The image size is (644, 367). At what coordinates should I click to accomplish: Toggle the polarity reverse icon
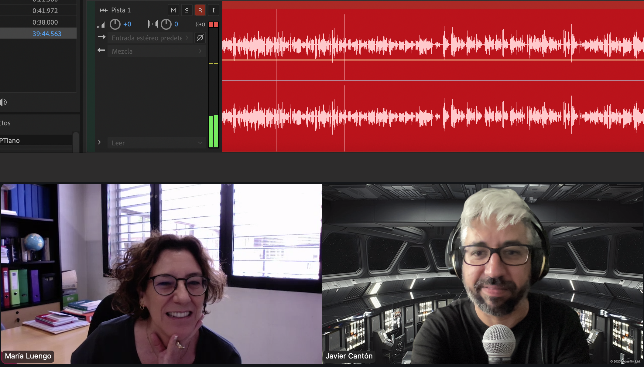pos(200,38)
